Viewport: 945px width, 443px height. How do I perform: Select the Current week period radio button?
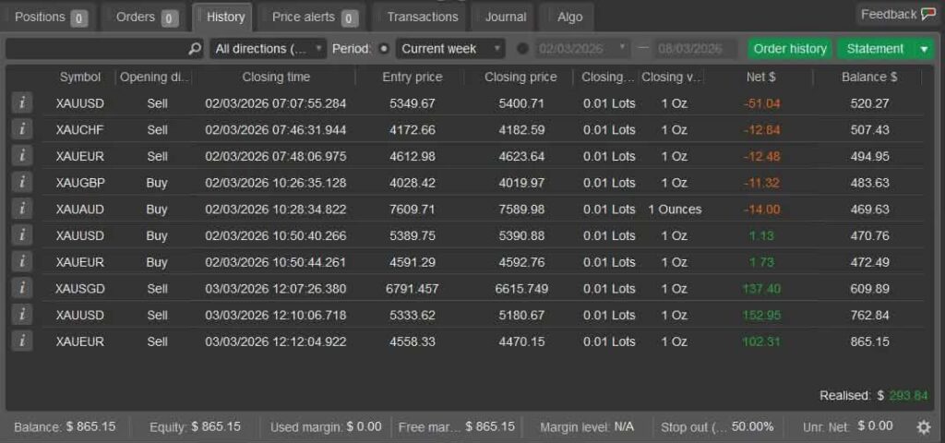click(384, 49)
